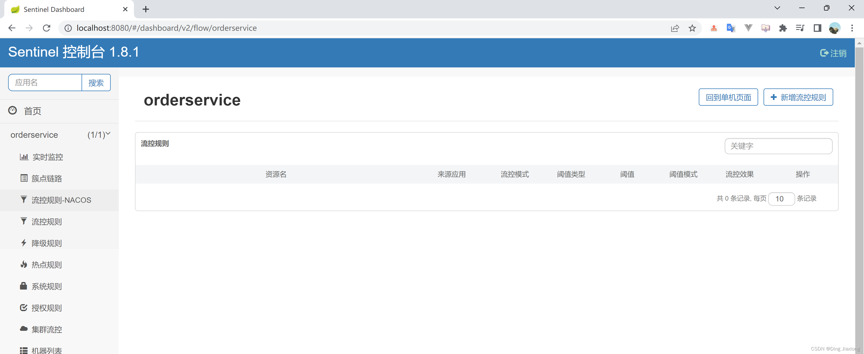This screenshot has width=864, height=354.
Task: Click the 操作 column header
Action: pyautogui.click(x=803, y=174)
